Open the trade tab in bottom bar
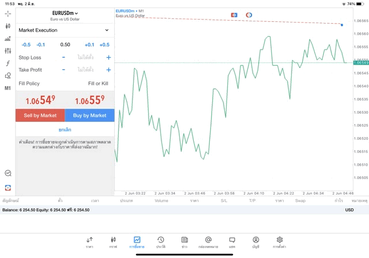 137,242
